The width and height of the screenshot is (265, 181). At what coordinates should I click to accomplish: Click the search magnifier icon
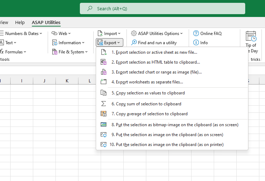[x=90, y=8]
